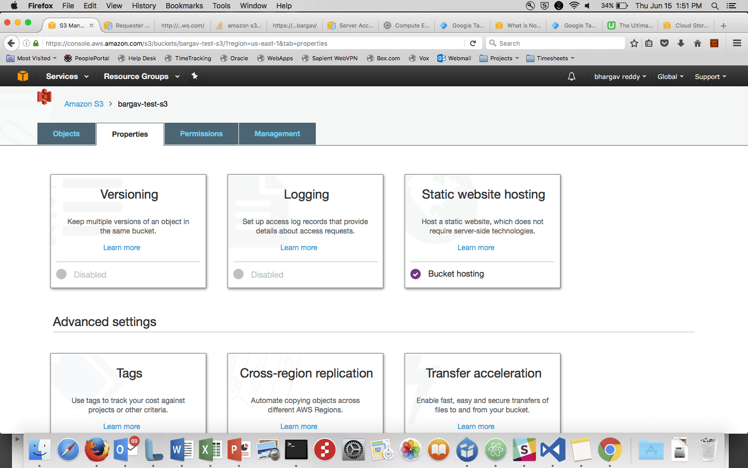
Task: Launch Google Chrome from the Dock
Action: [x=610, y=450]
